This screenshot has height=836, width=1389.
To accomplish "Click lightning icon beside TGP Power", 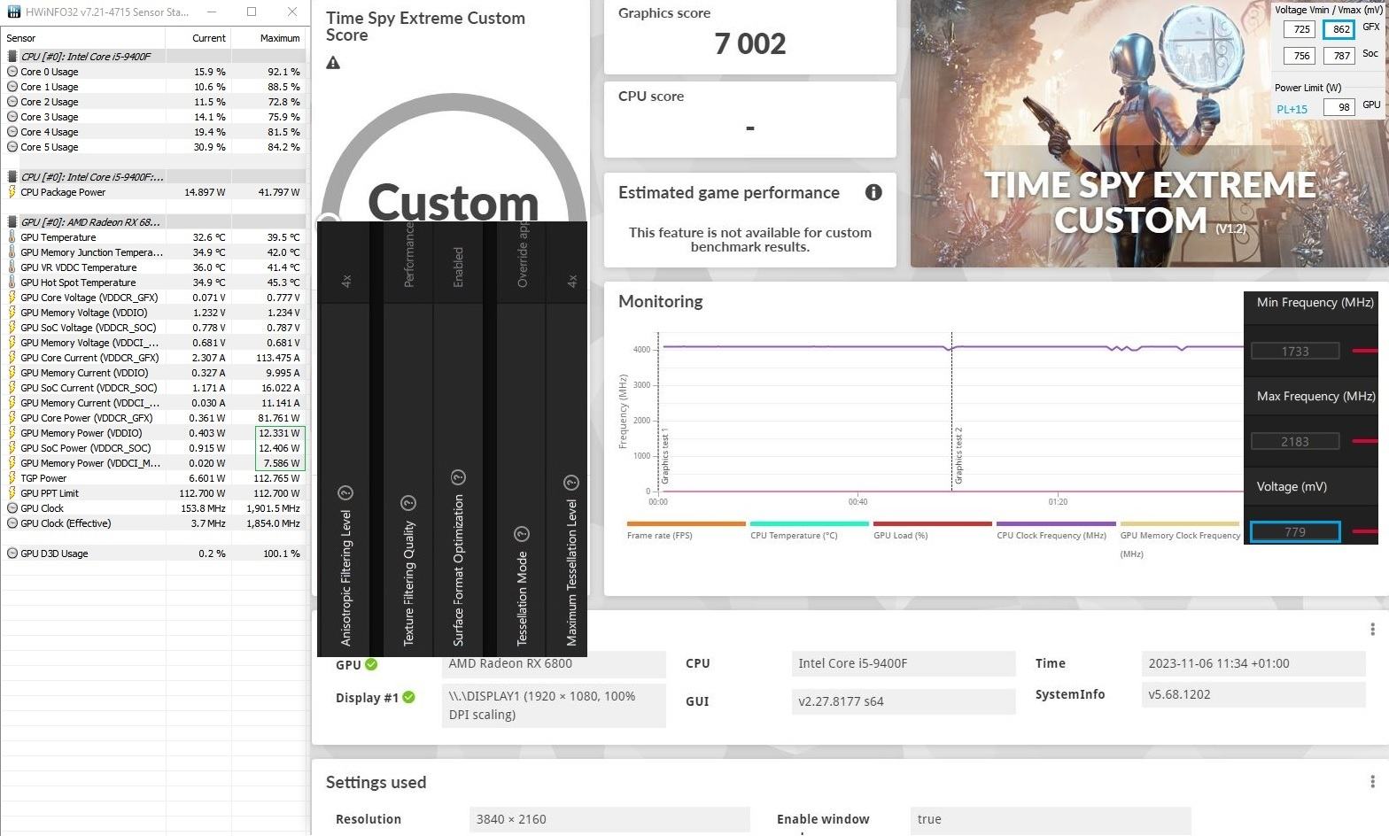I will click(x=12, y=478).
